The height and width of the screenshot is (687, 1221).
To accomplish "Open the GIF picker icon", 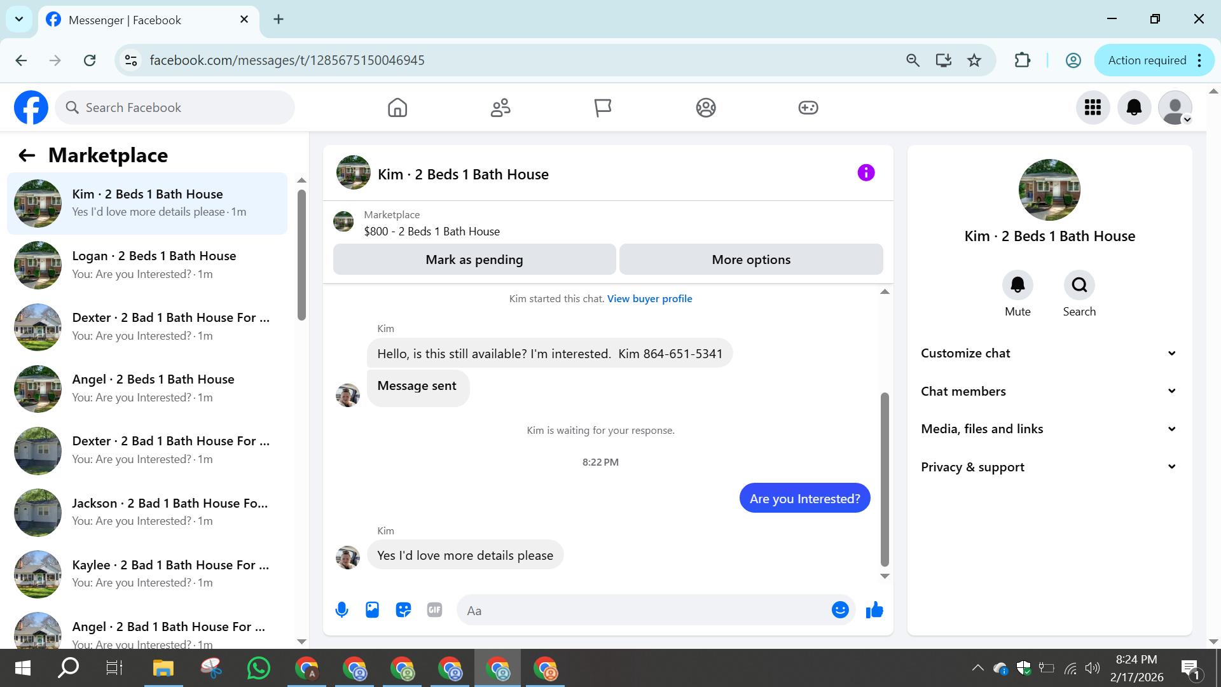I will (434, 610).
